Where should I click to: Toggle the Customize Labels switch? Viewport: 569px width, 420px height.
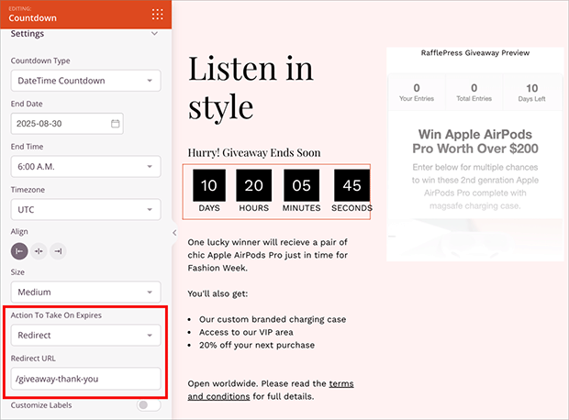pyautogui.click(x=149, y=404)
